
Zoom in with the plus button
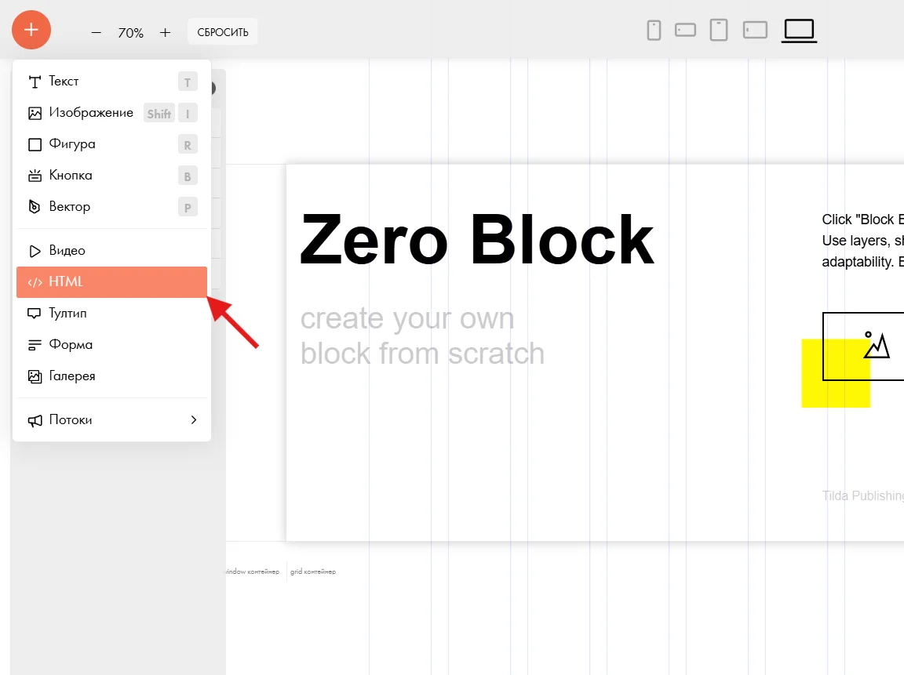[165, 33]
